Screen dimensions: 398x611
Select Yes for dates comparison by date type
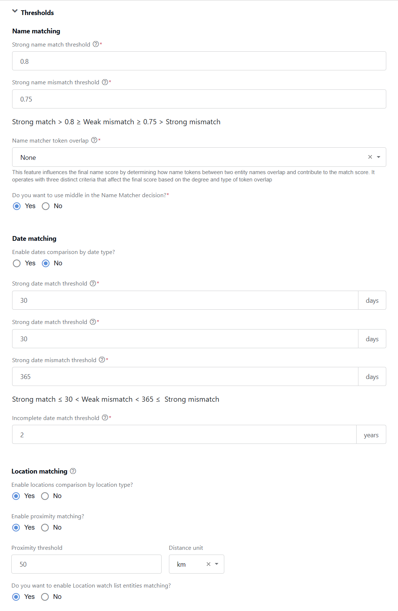[16, 263]
